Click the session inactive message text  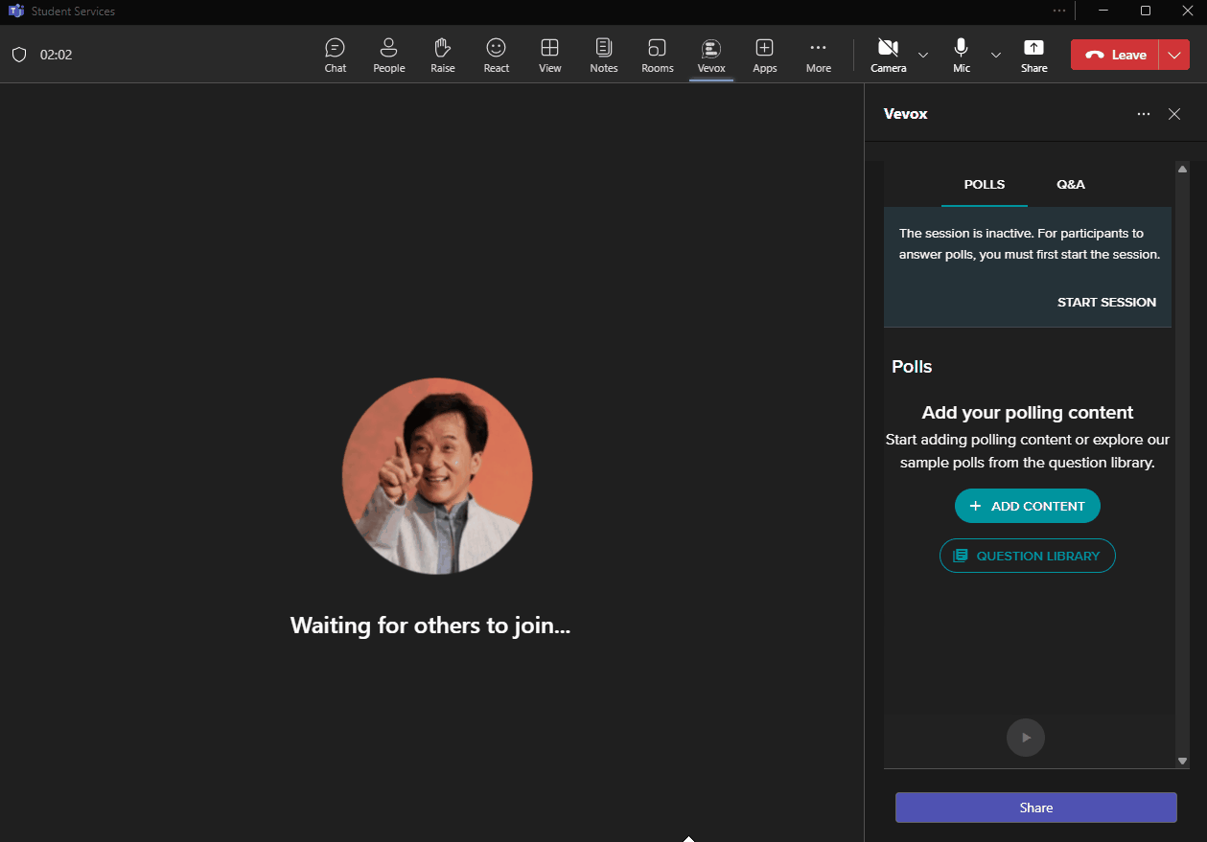pyautogui.click(x=1030, y=244)
